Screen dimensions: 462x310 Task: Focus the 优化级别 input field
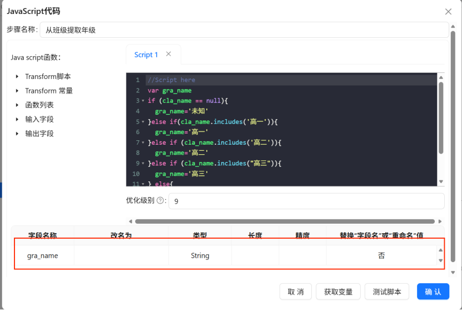[x=306, y=201]
